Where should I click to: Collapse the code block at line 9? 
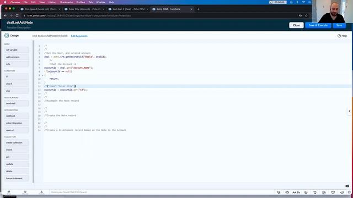coord(42,75)
